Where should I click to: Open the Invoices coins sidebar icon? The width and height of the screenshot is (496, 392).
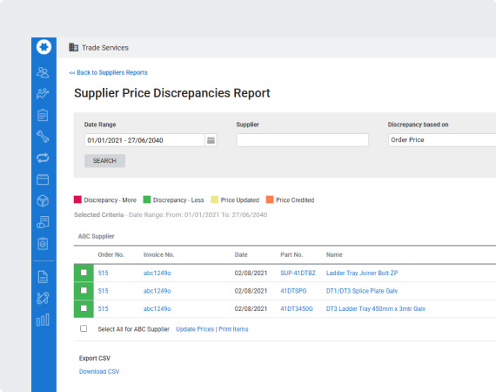coord(43,222)
